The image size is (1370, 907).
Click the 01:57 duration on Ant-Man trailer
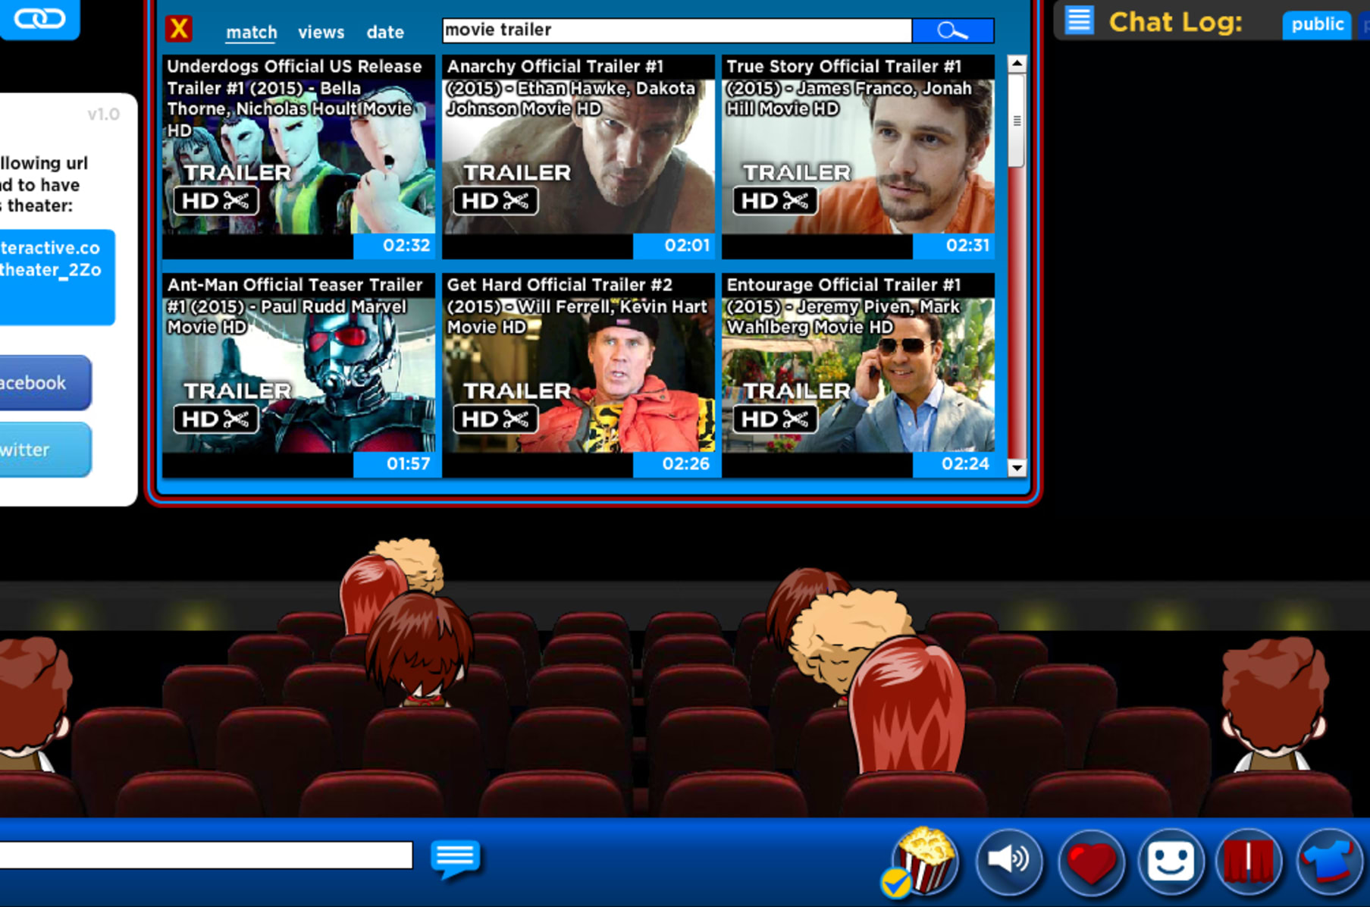[x=394, y=464]
